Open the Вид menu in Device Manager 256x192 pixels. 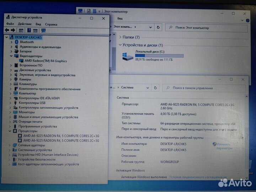pos(38,24)
